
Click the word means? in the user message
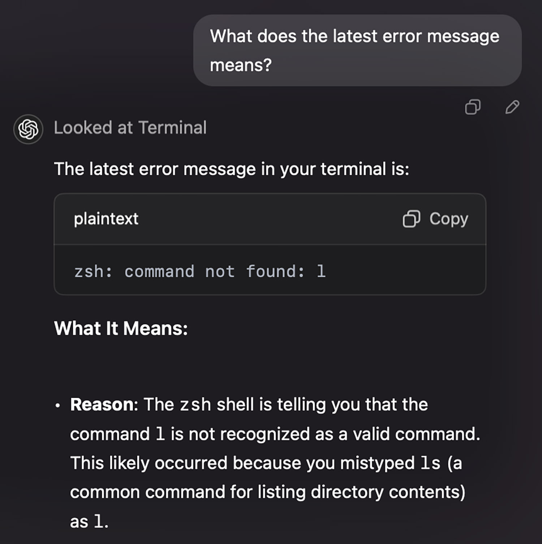pyautogui.click(x=241, y=65)
